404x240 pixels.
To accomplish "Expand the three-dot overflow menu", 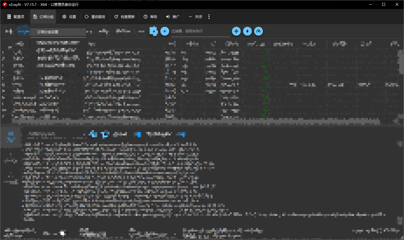I will pos(209,17).
